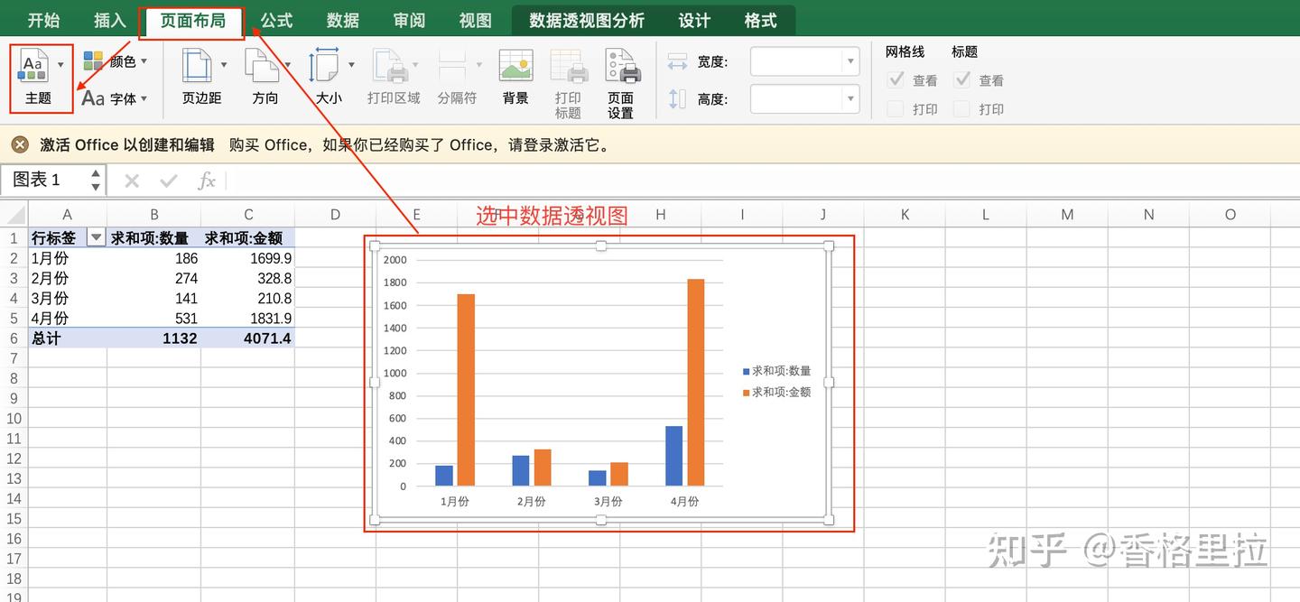Dismiss the activation warning icon

click(20, 144)
